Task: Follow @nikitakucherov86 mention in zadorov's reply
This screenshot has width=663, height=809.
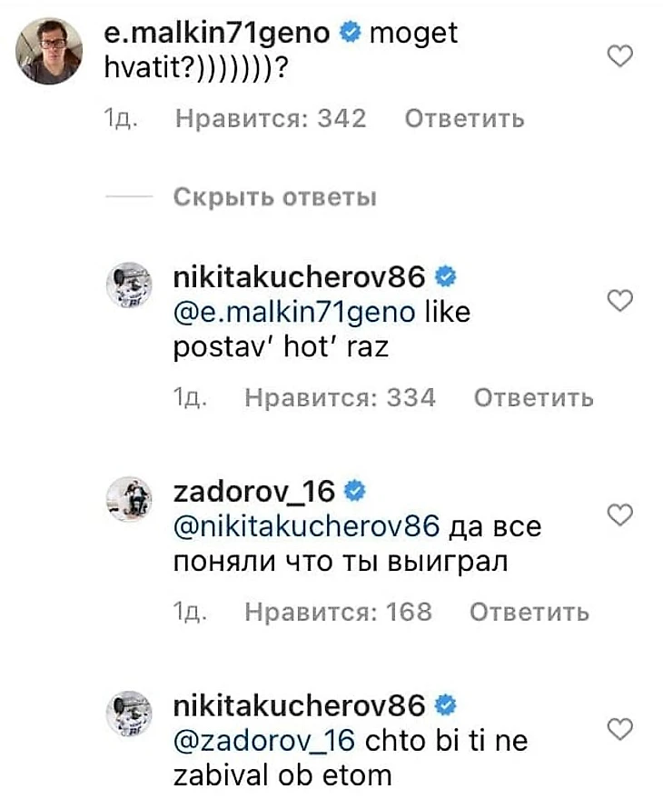Action: (x=306, y=526)
